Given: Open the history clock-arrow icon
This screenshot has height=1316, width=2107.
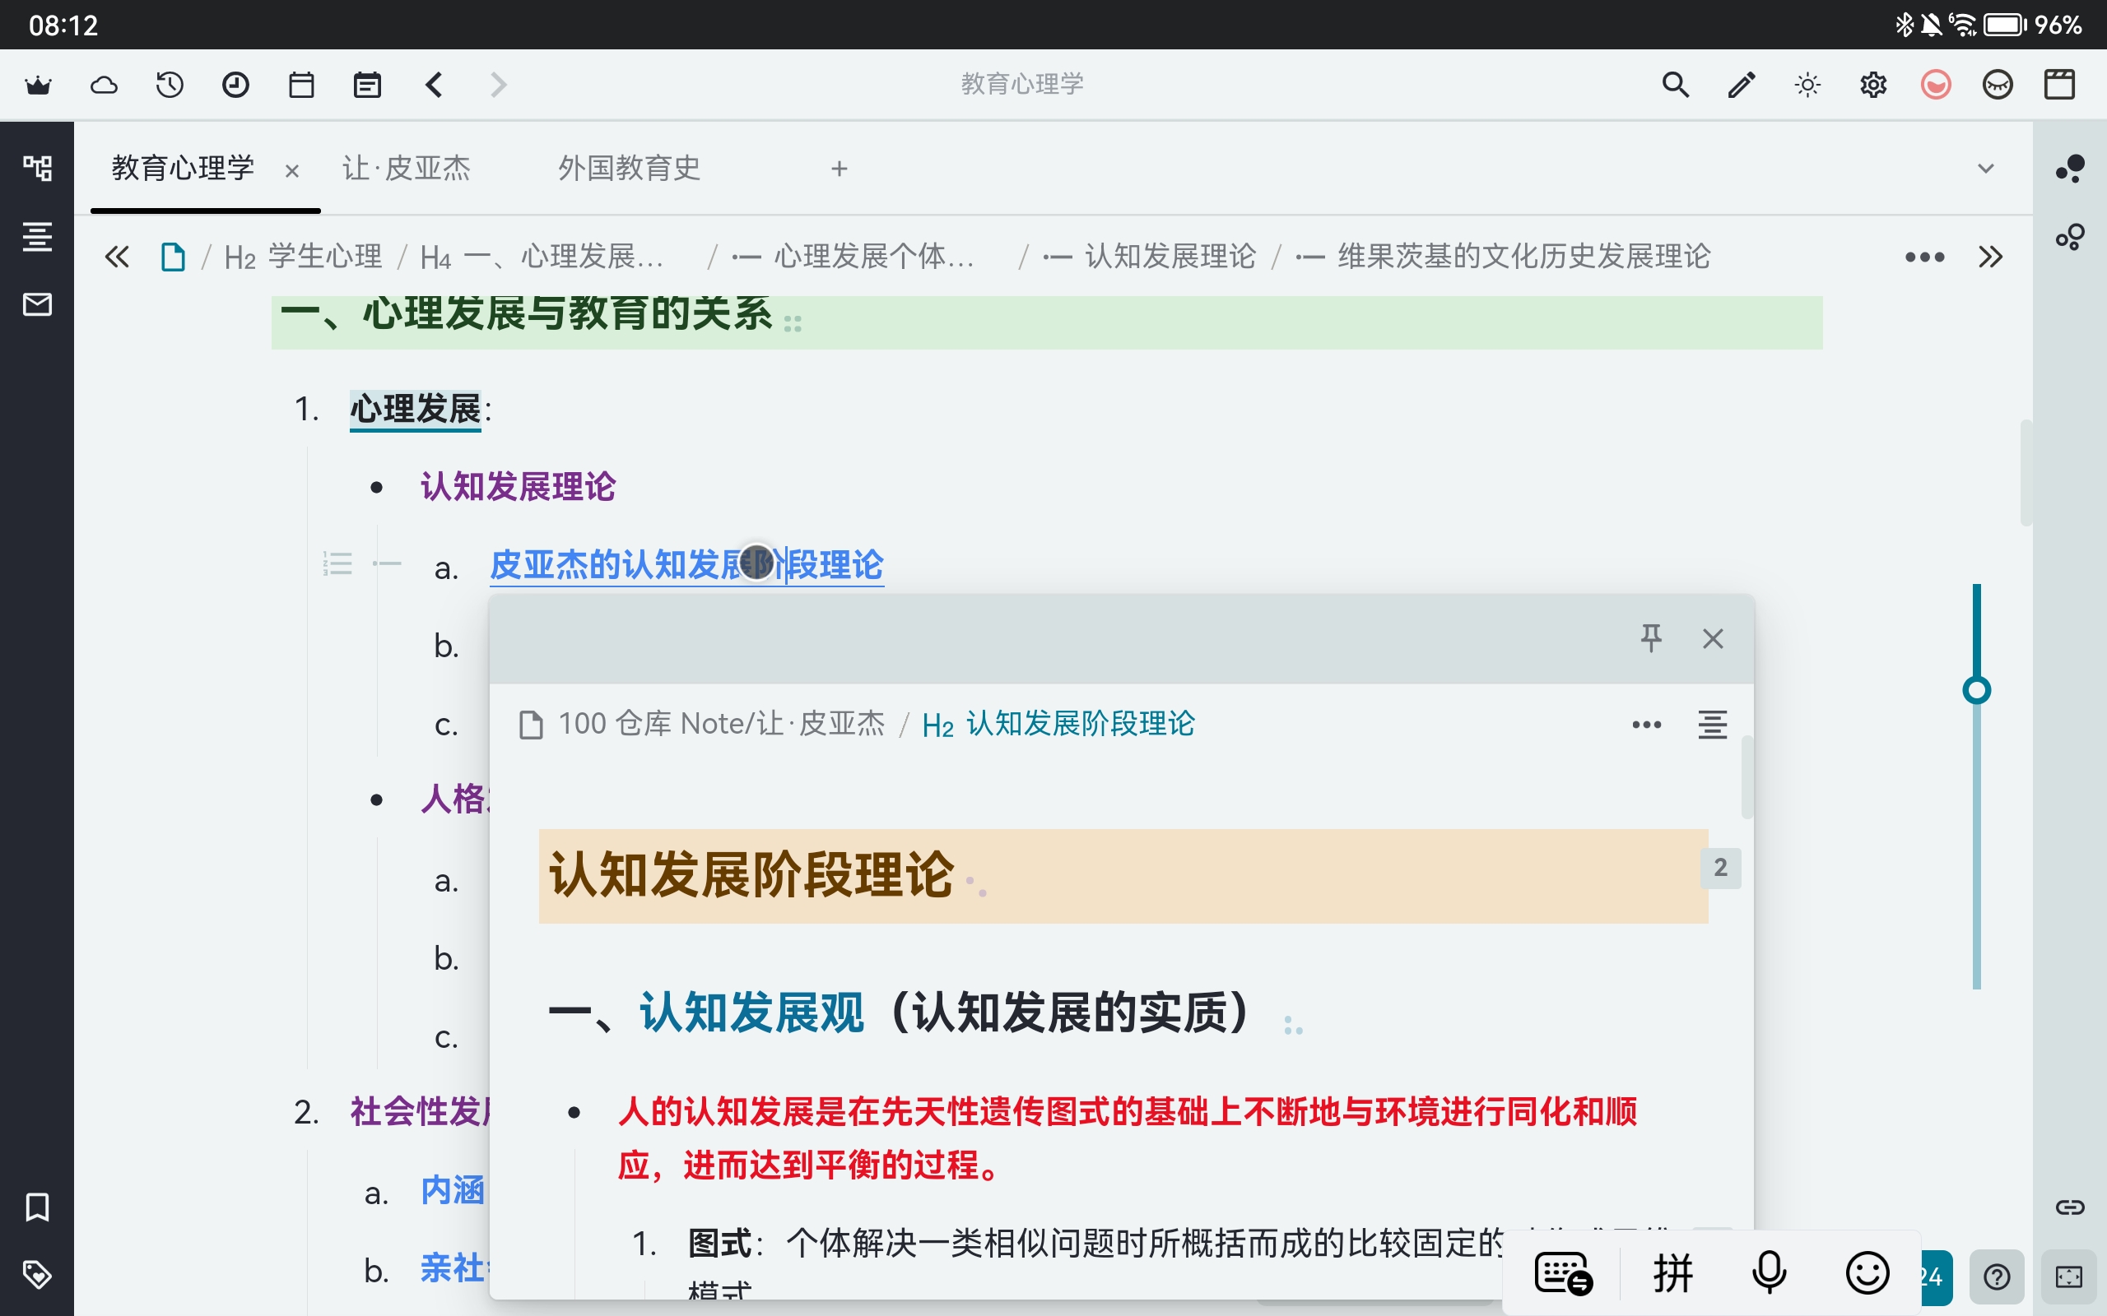Looking at the screenshot, I should click(x=170, y=85).
